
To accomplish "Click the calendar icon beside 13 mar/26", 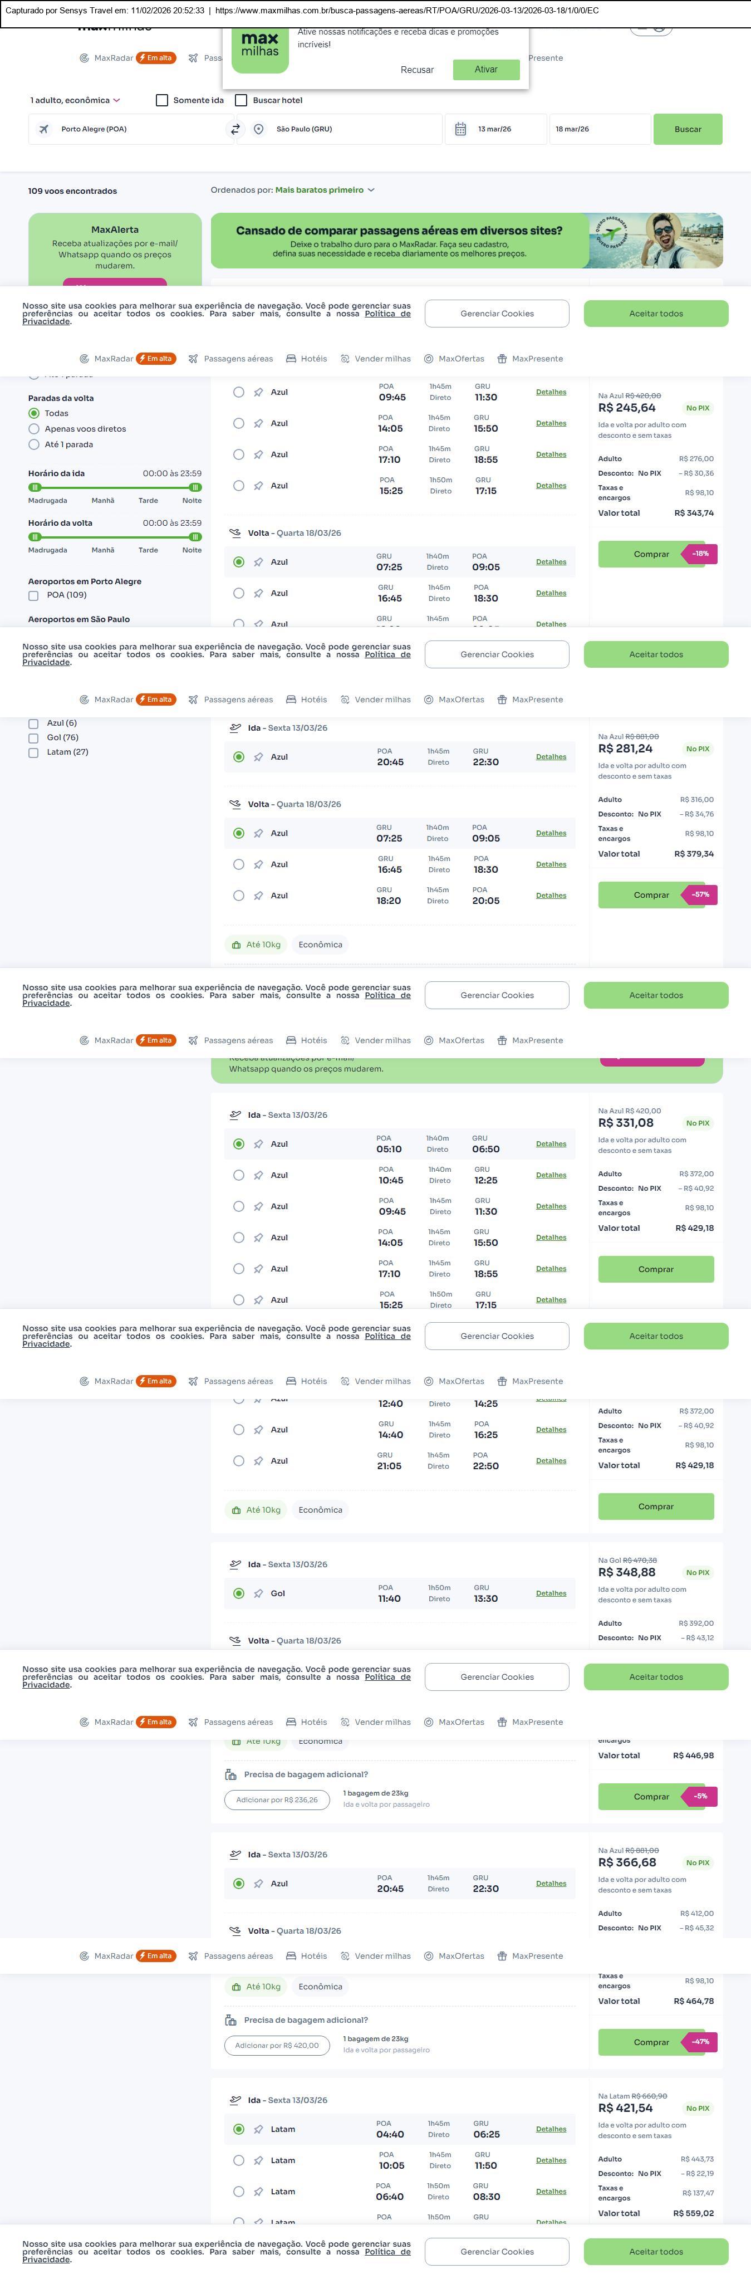I will 460,129.
